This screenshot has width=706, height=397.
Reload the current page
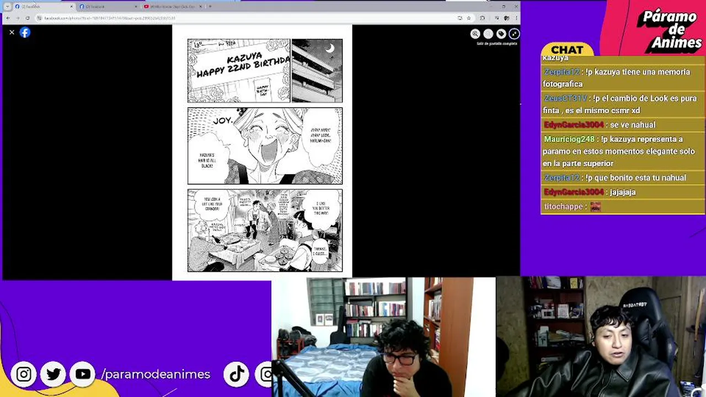pyautogui.click(x=28, y=18)
